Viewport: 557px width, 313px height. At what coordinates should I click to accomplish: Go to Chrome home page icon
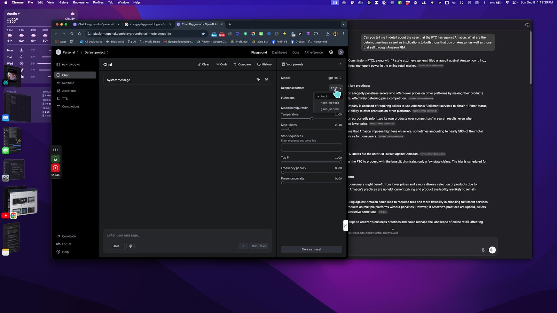[x=80, y=34]
